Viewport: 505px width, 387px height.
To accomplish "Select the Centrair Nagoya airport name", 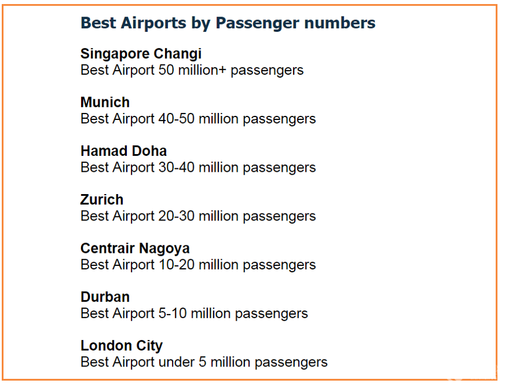I will 135,249.
